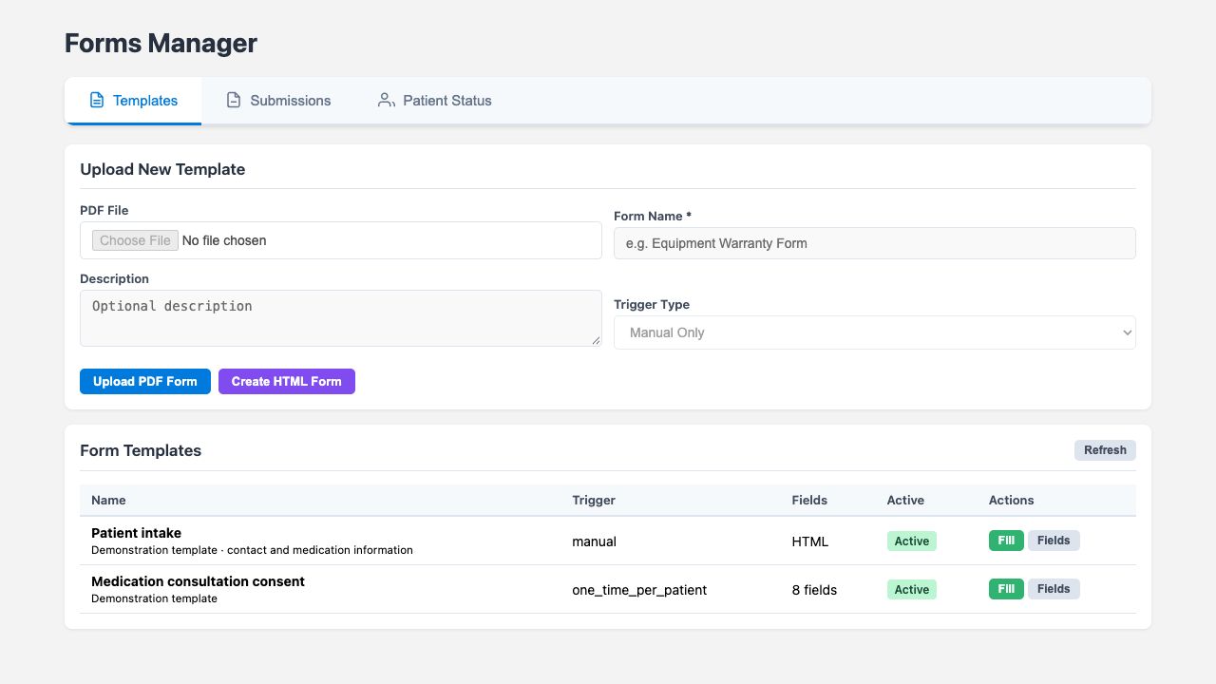Click the 'No file chosen' text
The height and width of the screenshot is (684, 1216).
[x=224, y=240]
